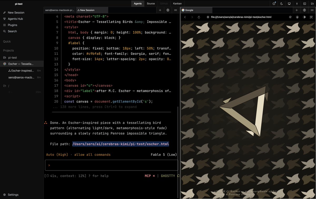Image resolution: width=316 pixels, height=199 pixels.
Task: Open the profile icon in browser toolbar
Action: (x=297, y=17)
